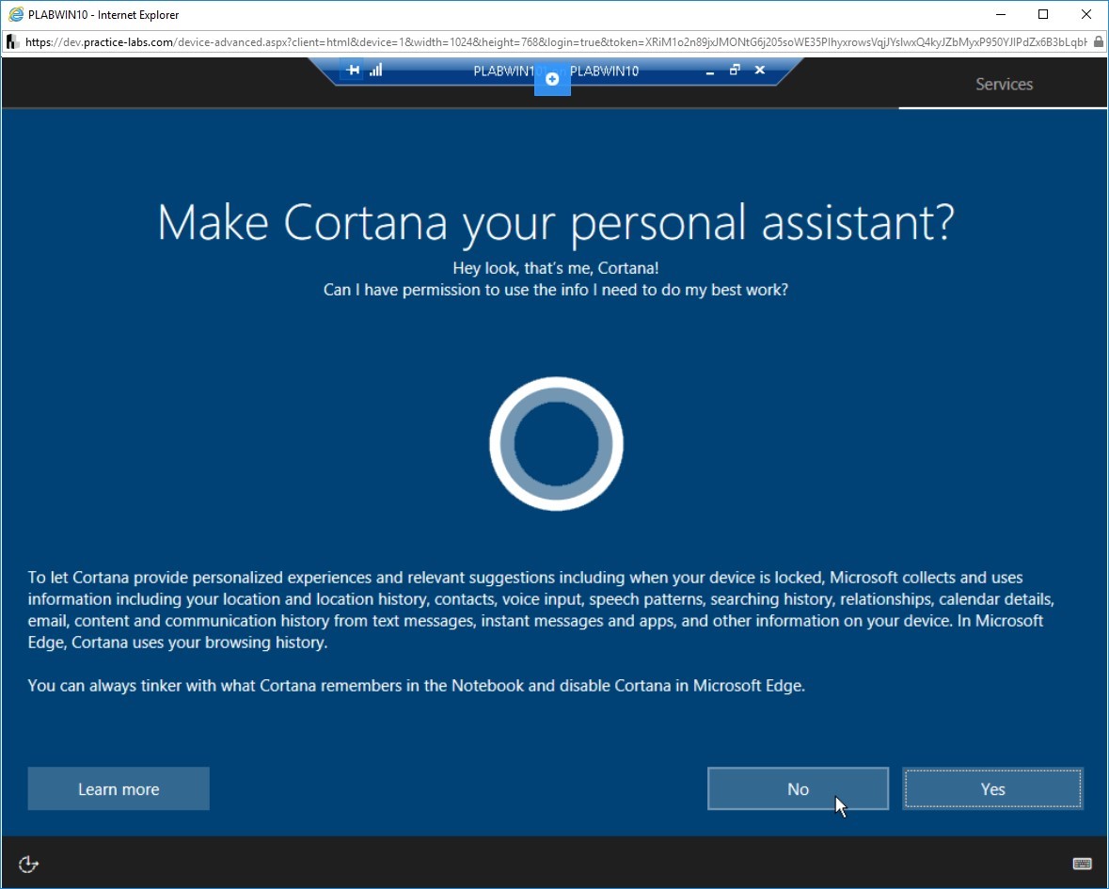Image resolution: width=1109 pixels, height=889 pixels.
Task: View the security lock icon in address bar
Action: [1099, 42]
